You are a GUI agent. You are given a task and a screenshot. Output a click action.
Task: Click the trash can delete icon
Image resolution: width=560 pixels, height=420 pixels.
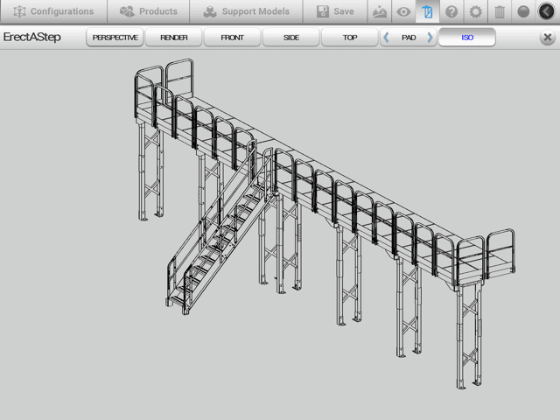point(499,12)
